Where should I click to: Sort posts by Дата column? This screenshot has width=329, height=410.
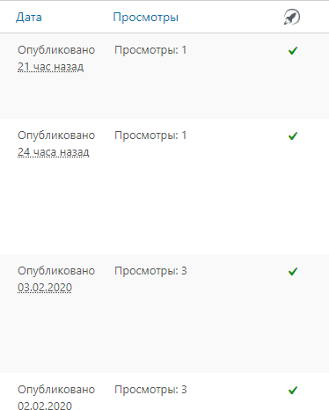coord(29,17)
